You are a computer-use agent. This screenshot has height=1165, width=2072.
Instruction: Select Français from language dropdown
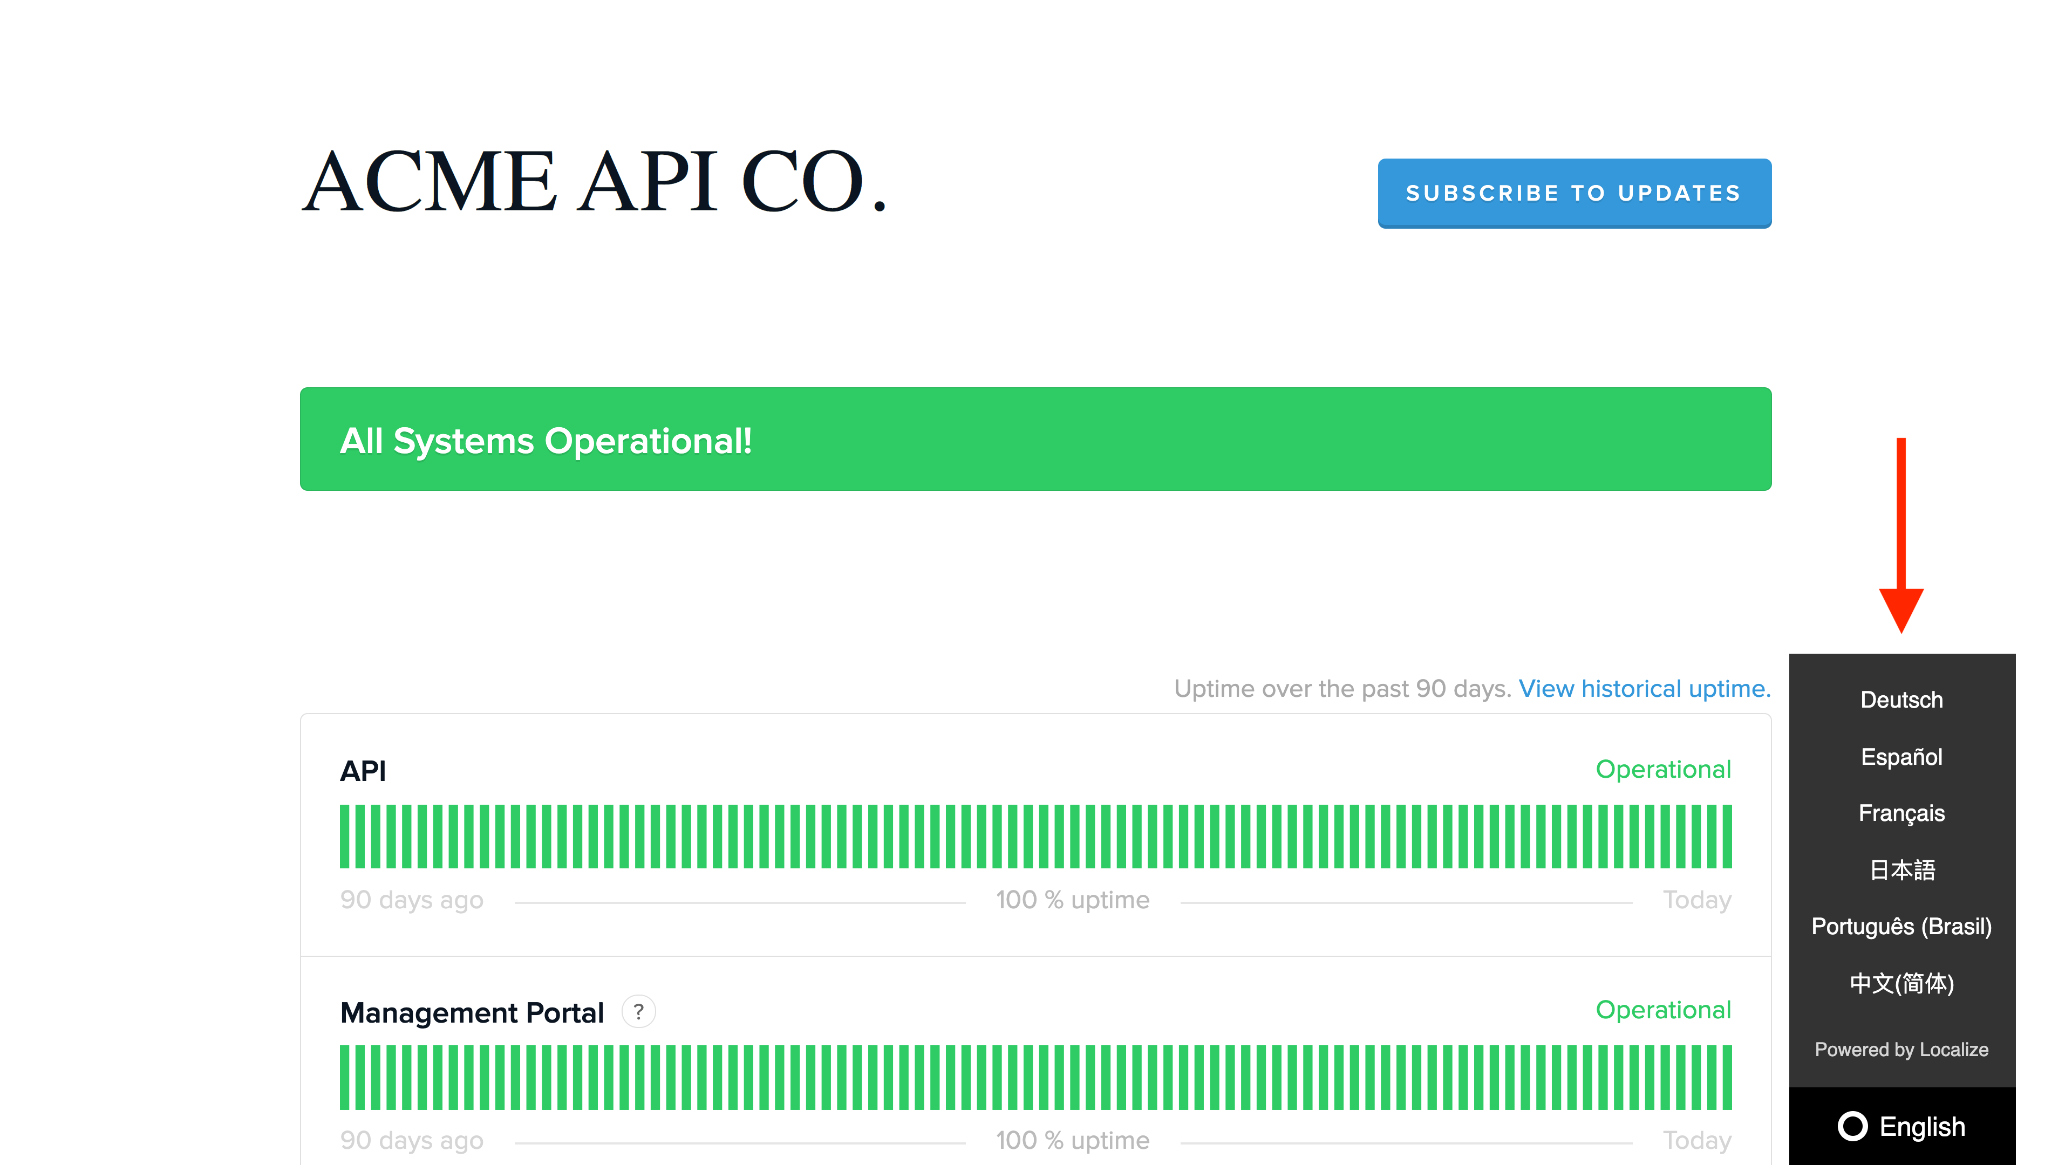pyautogui.click(x=1901, y=812)
